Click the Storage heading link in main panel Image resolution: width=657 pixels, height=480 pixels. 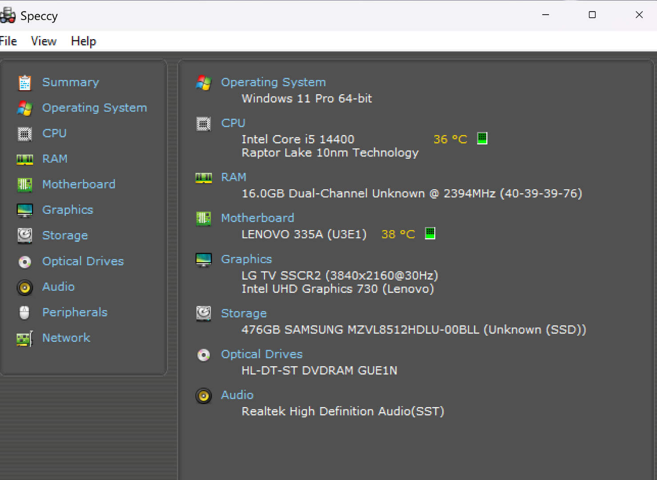pyautogui.click(x=244, y=314)
